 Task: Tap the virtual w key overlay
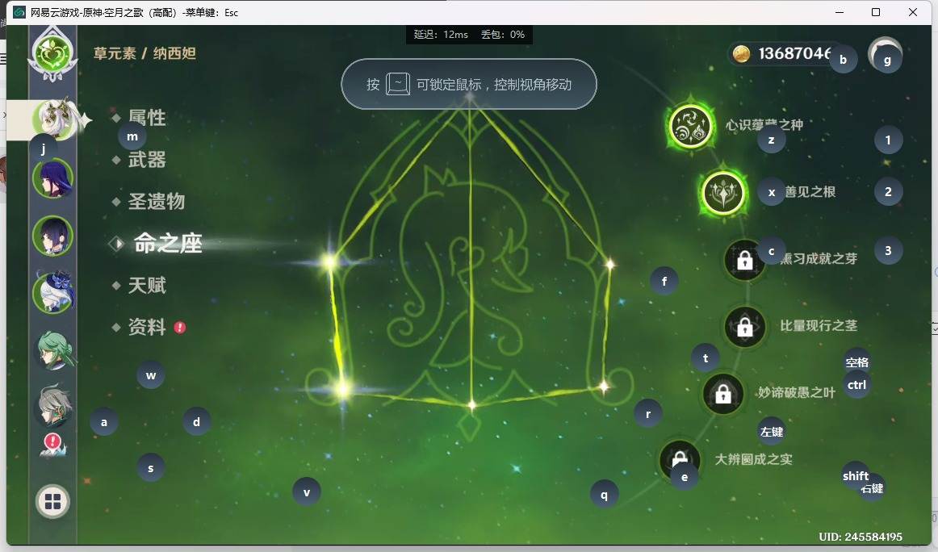point(151,375)
